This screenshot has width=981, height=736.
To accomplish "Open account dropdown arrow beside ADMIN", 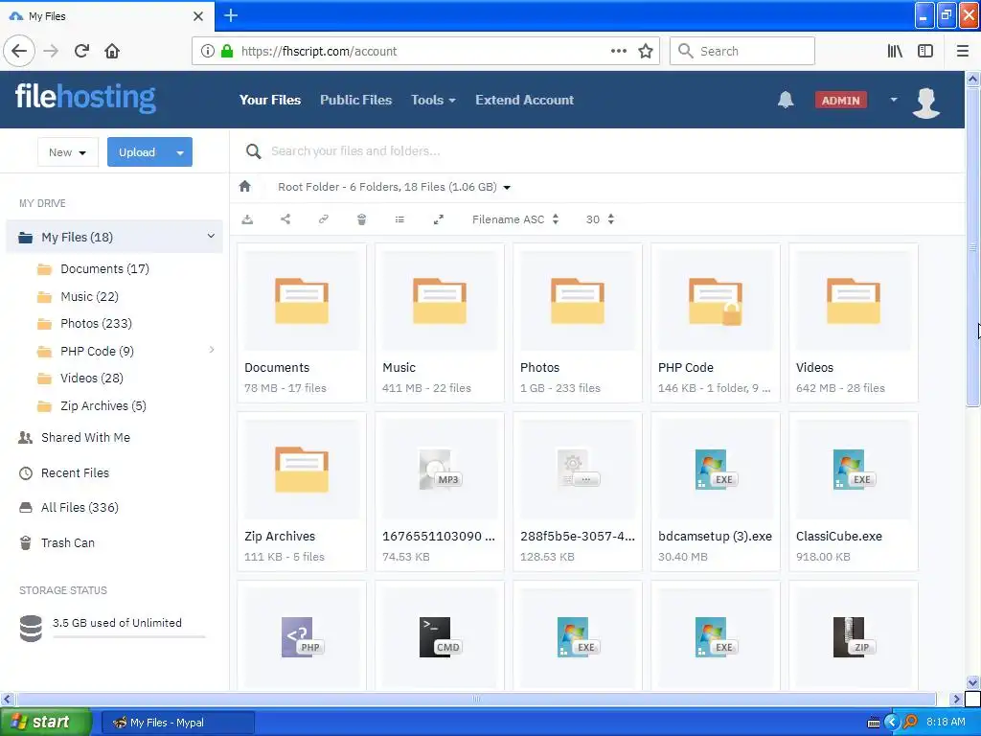I will click(x=894, y=99).
